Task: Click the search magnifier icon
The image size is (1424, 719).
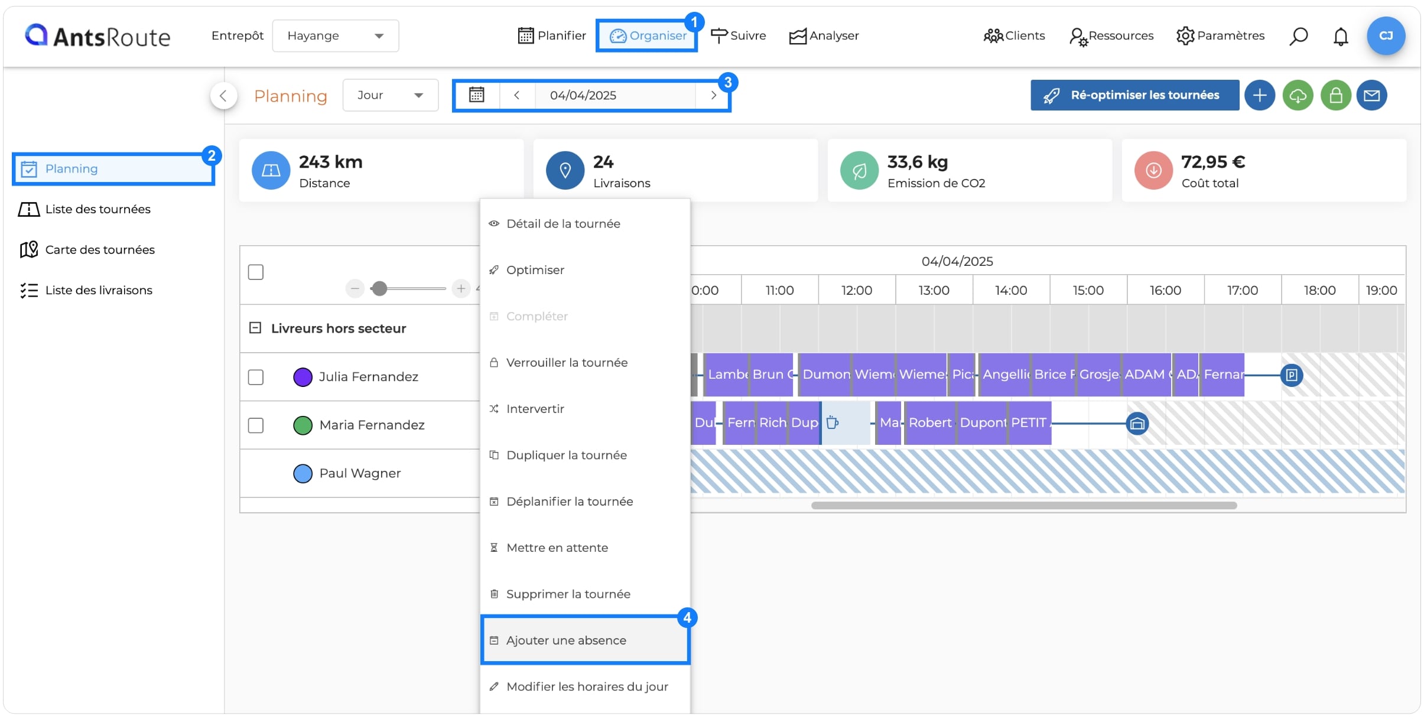Action: pos(1298,36)
